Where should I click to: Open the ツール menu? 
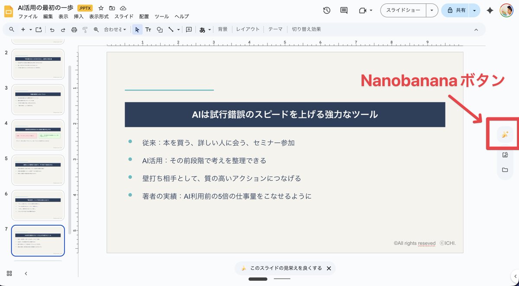click(161, 16)
